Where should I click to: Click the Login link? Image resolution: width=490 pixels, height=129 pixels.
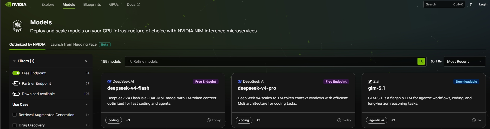tap(483, 4)
